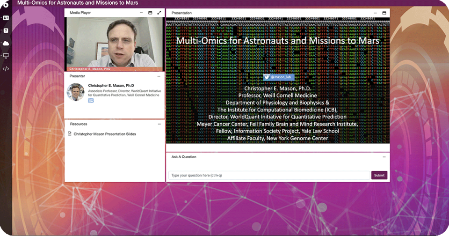Collapse the Media Player panel

141,13
